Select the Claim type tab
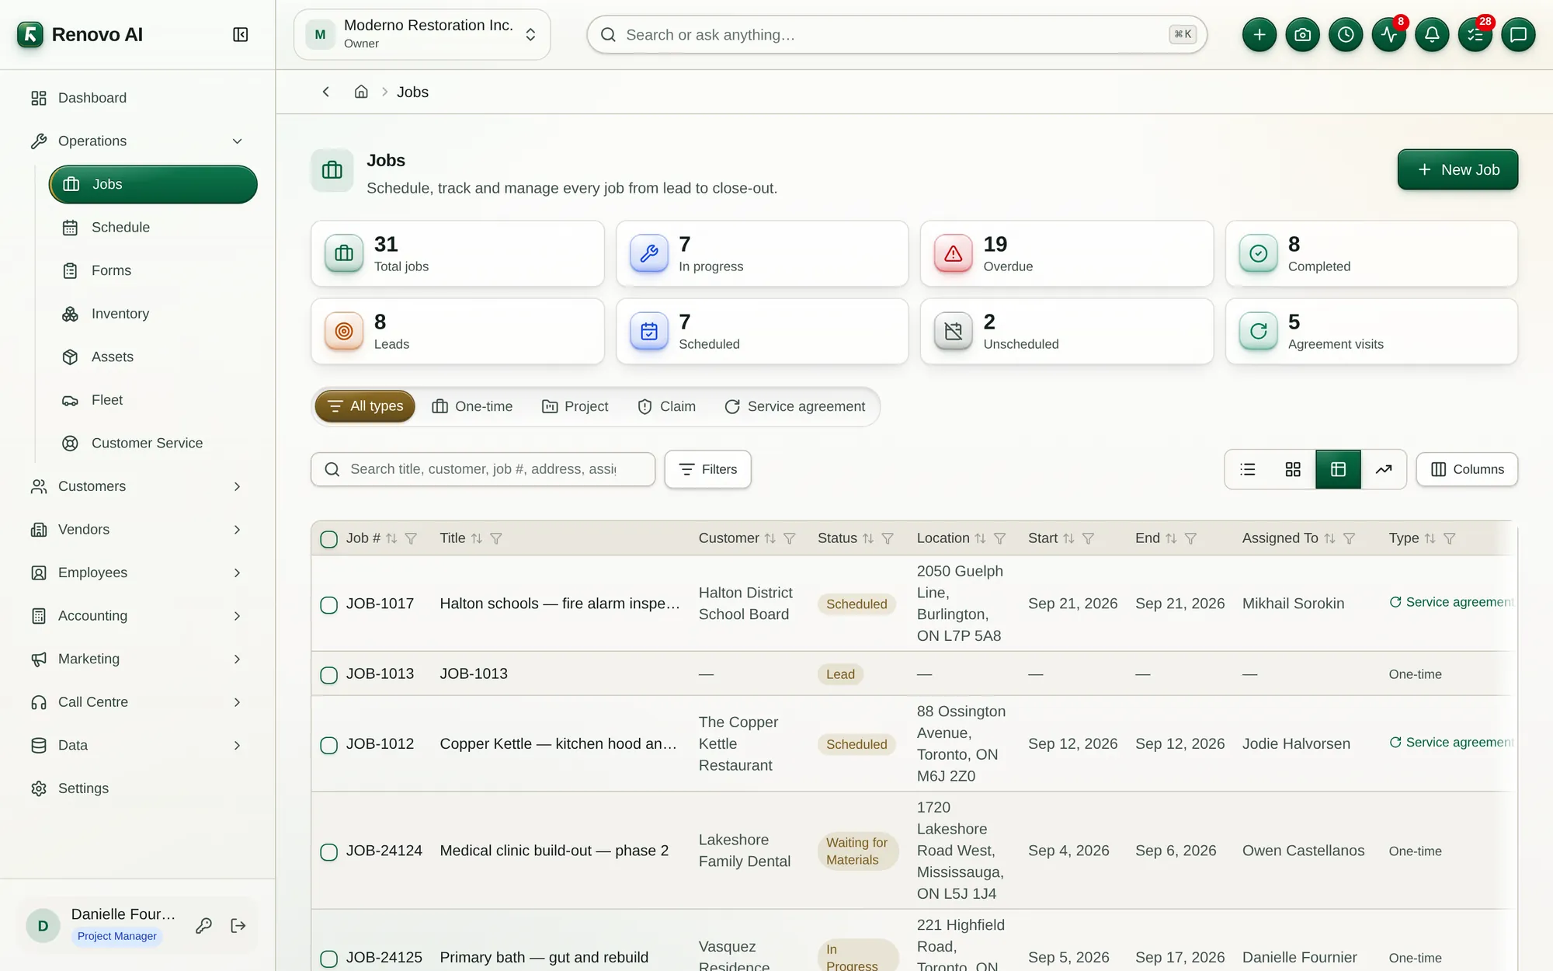Screen dimensions: 1553x971 pos(666,406)
